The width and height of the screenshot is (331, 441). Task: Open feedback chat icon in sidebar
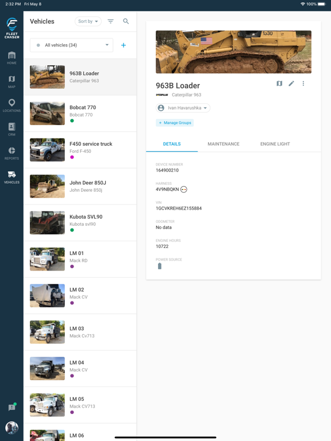pyautogui.click(x=12, y=407)
